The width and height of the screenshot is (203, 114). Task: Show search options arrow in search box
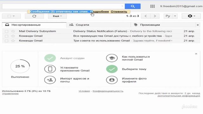(122, 6)
